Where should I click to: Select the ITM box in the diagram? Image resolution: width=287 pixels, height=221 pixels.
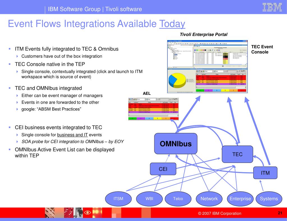265,173
